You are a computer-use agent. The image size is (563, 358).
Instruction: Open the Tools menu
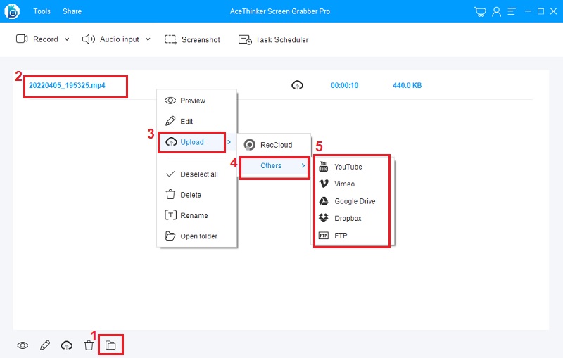tap(42, 11)
